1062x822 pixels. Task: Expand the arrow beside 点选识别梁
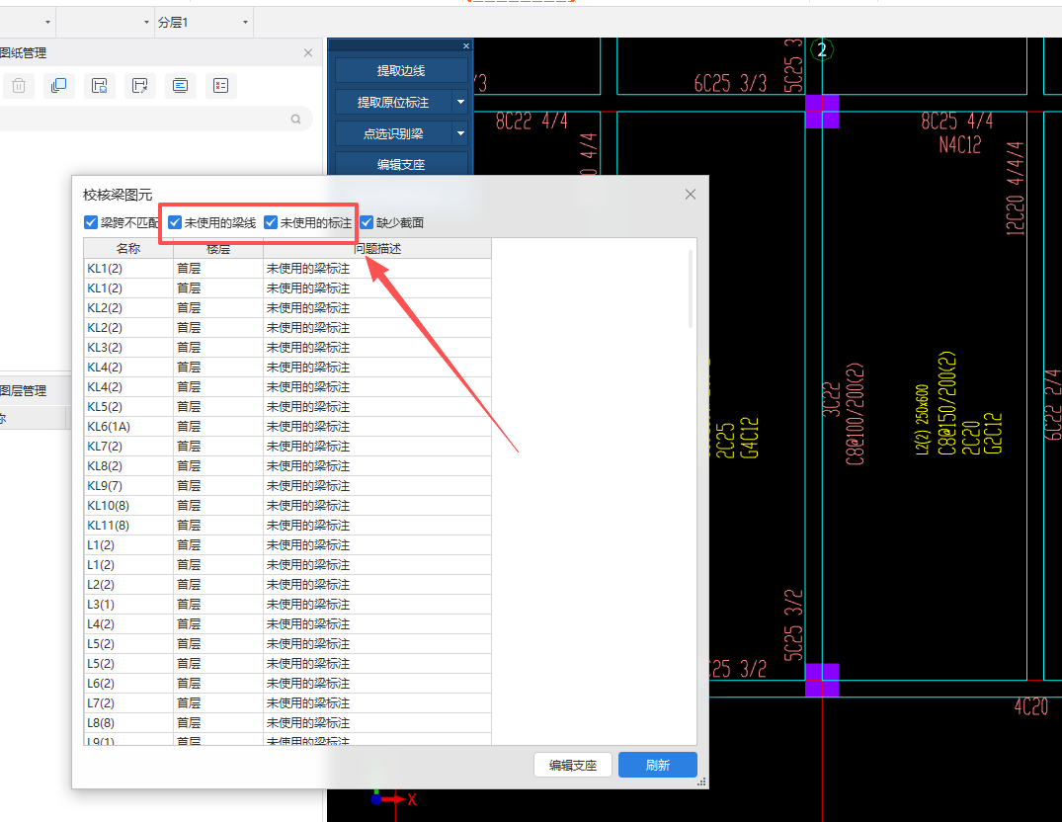(x=459, y=133)
